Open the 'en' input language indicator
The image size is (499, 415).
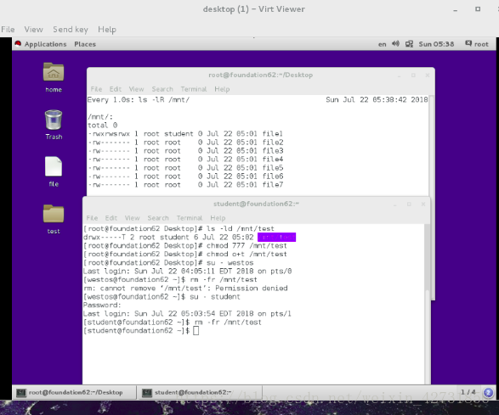point(383,44)
